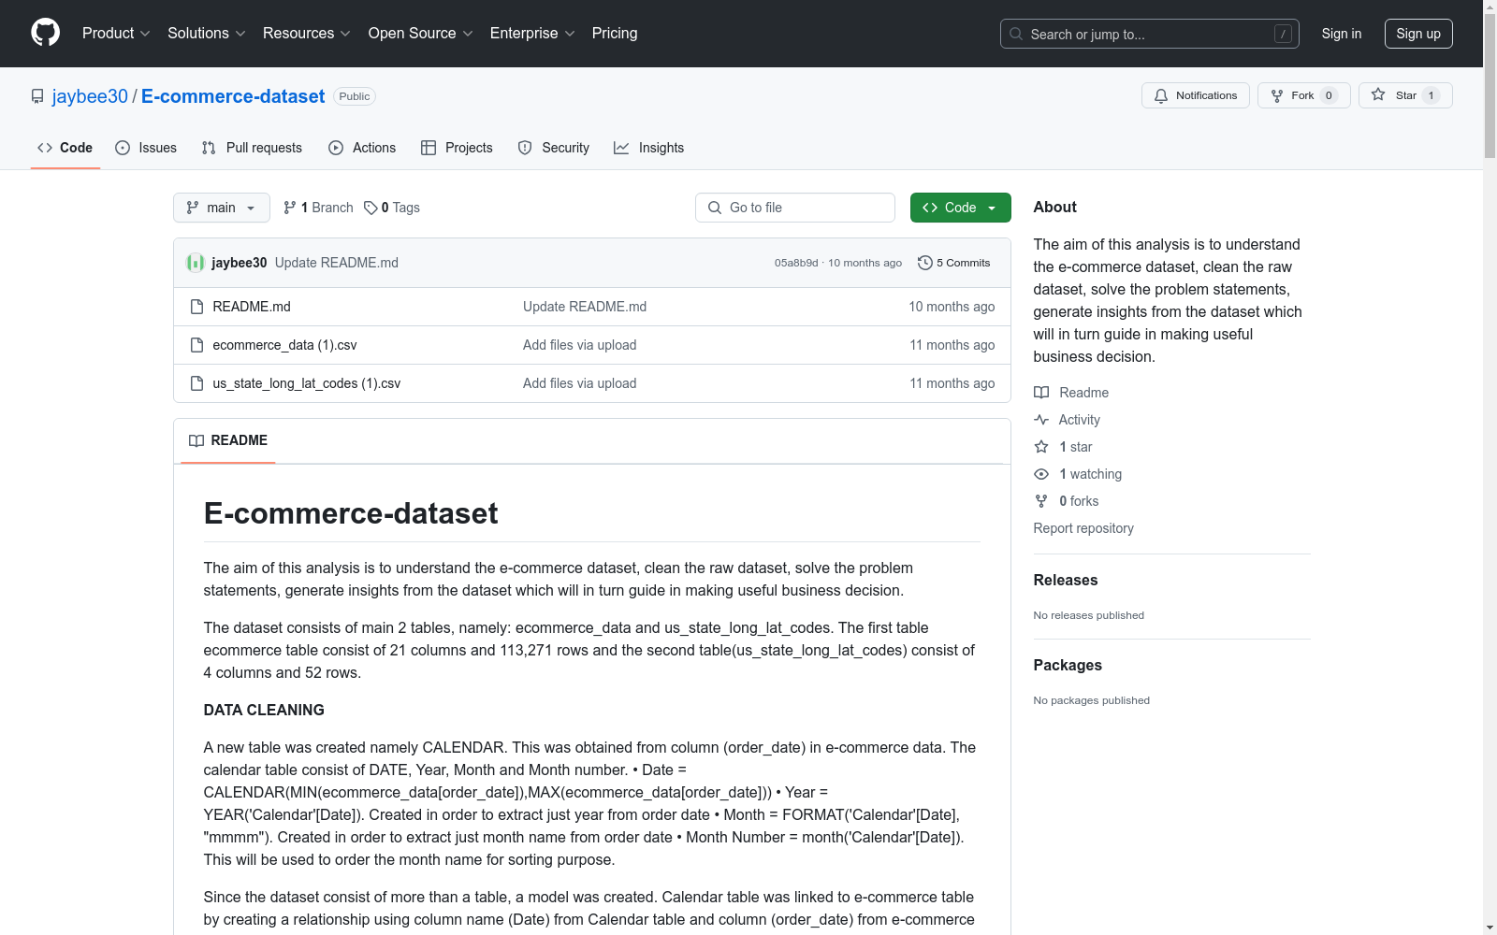Click the vertical page scrollbar thumb

tap(1490, 87)
